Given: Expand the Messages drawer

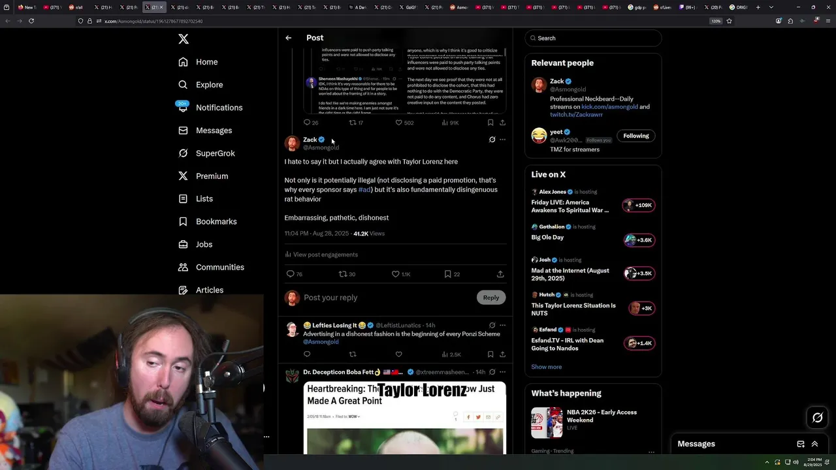Looking at the screenshot, I should pyautogui.click(x=814, y=444).
